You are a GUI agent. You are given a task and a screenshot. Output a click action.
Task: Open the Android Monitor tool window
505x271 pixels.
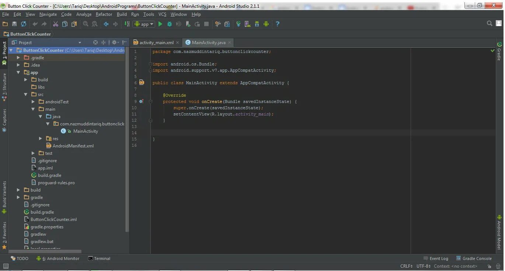pos(58,258)
